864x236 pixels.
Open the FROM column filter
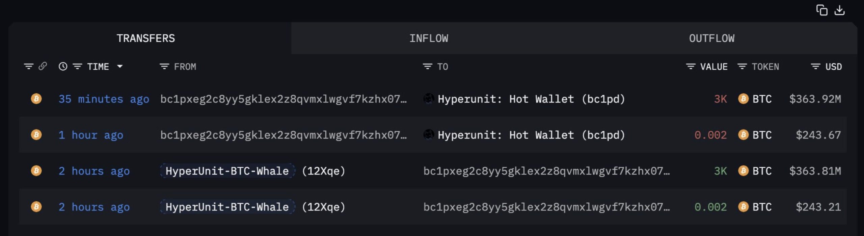(x=164, y=67)
